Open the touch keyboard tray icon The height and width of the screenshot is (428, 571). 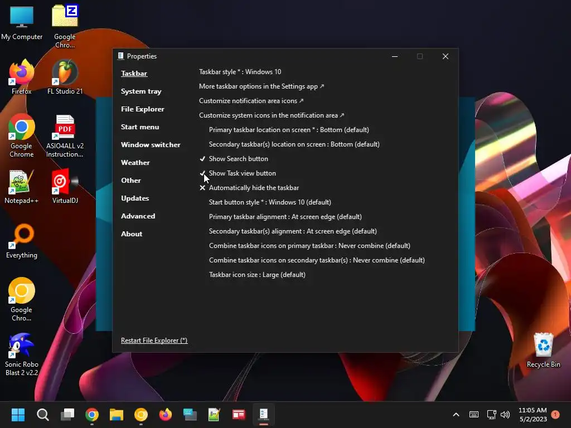pos(474,415)
